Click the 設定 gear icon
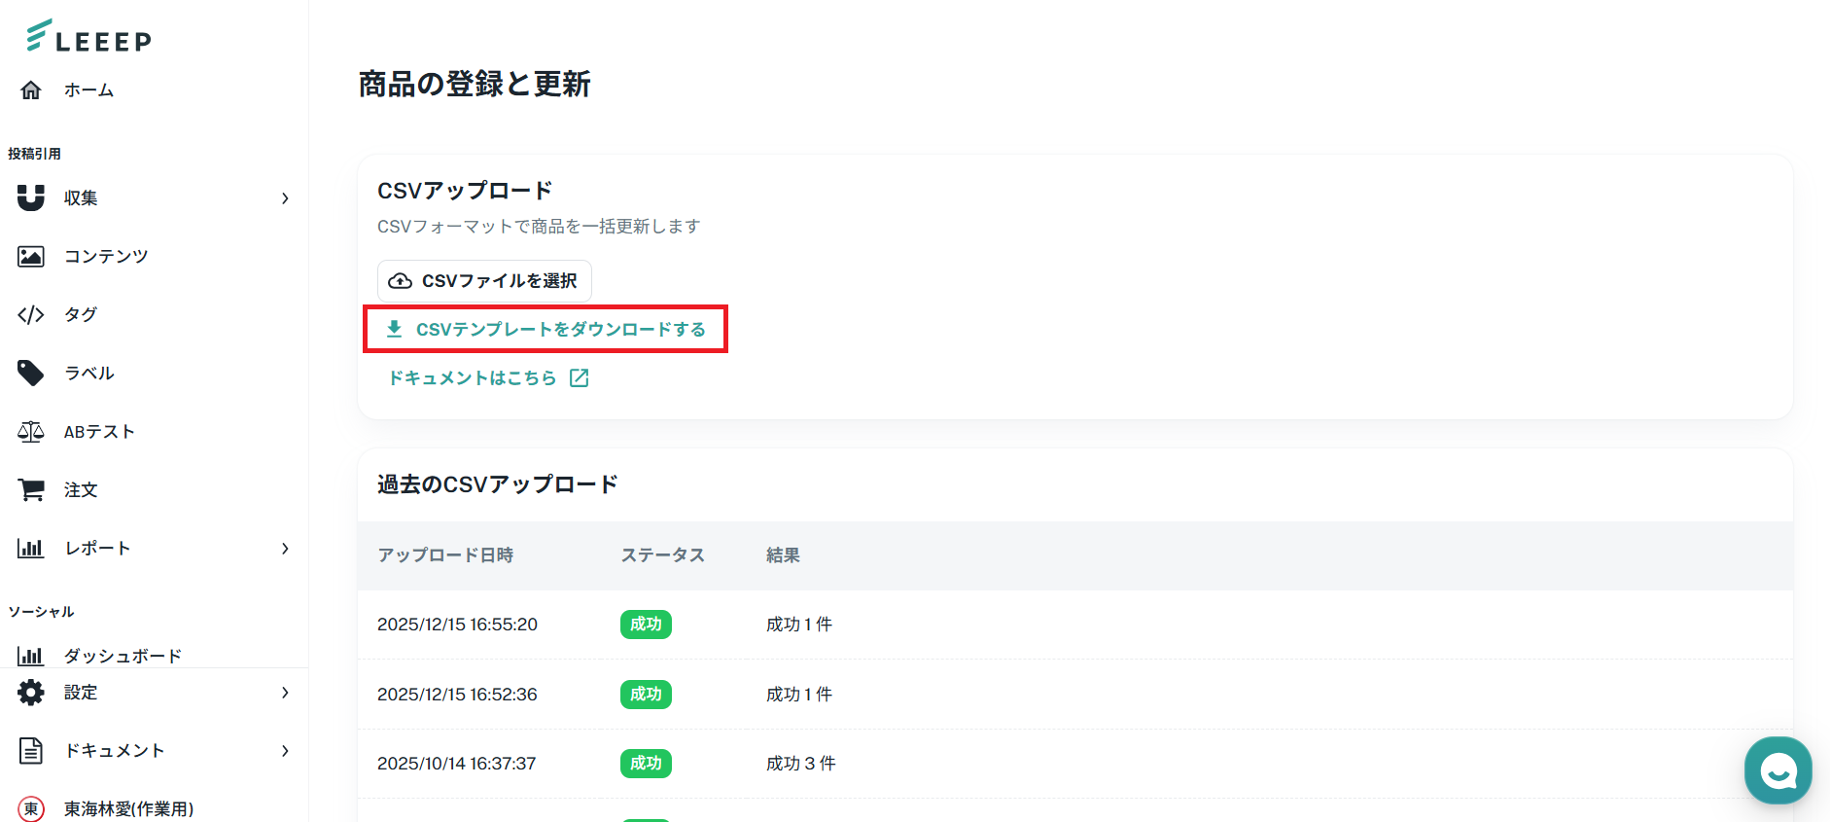The image size is (1830, 822). click(31, 693)
